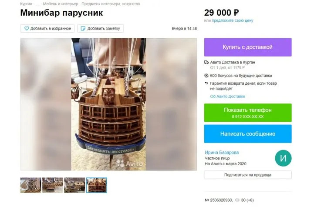Subscribe using Подписаться на продавца button

pos(248,175)
